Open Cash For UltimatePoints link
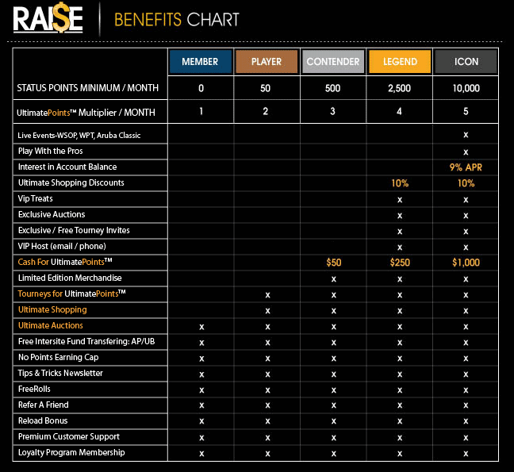This screenshot has width=514, height=472. tap(65, 262)
